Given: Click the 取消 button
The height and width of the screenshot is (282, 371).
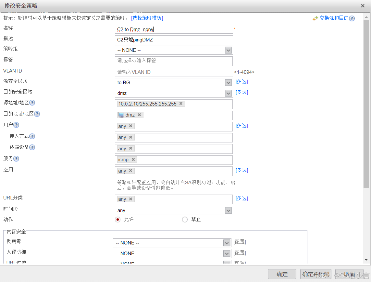Looking at the screenshot, I should [x=349, y=274].
